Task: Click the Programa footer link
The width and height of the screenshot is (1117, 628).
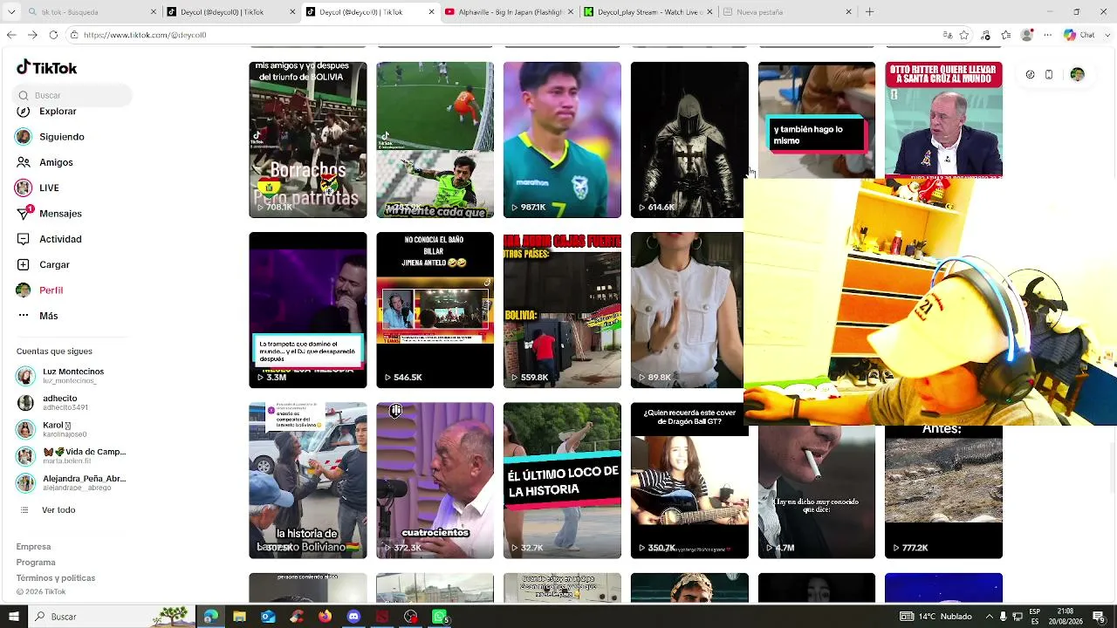Action: 36,563
